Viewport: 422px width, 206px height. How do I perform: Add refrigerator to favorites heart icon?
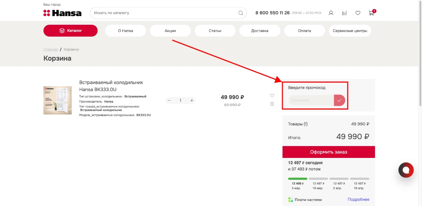pyautogui.click(x=272, y=95)
